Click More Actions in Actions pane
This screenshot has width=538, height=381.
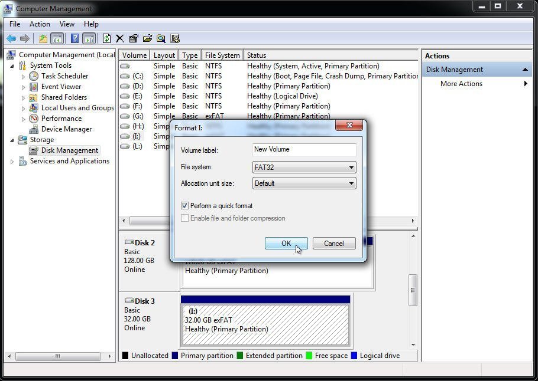pyautogui.click(x=461, y=84)
